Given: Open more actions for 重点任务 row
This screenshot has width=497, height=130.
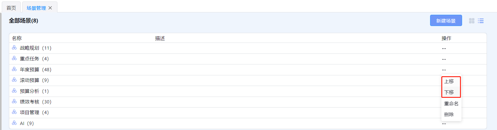Looking at the screenshot, I should coord(444,59).
